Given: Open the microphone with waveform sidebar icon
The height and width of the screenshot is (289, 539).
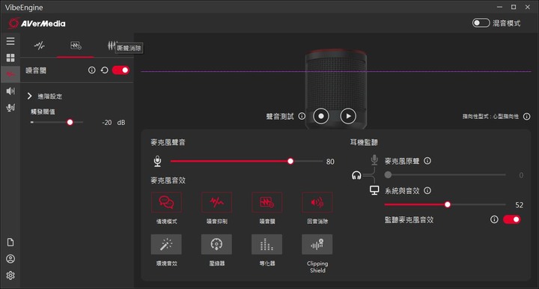Looking at the screenshot, I should pos(10,108).
